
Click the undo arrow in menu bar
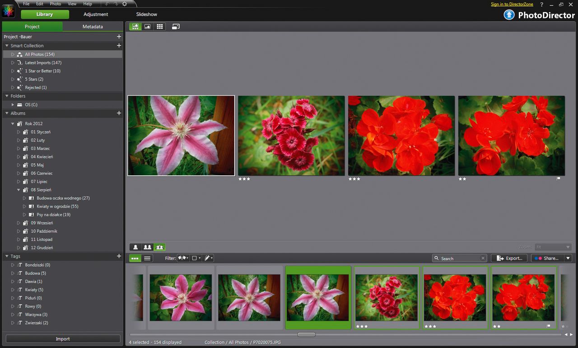107,4
